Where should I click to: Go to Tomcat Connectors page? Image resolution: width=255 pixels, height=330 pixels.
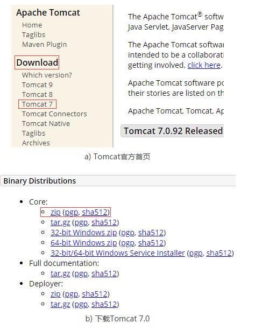pyautogui.click(x=54, y=114)
